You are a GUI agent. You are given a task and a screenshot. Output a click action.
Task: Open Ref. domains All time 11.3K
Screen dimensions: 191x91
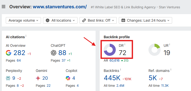165,86
